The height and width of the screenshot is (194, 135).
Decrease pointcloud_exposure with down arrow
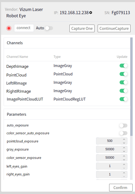tap(124, 143)
